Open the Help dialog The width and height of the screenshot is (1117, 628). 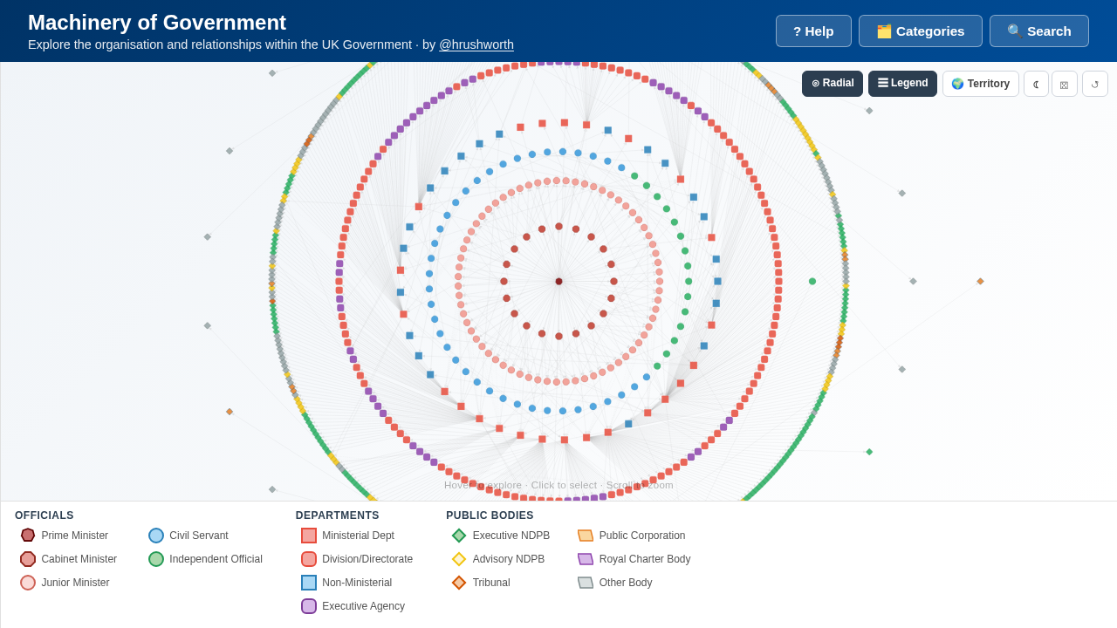pyautogui.click(x=813, y=31)
